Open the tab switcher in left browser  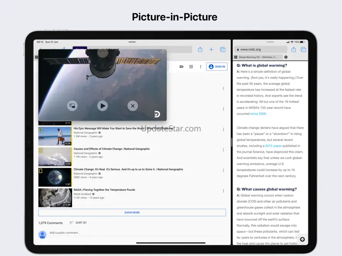click(x=223, y=50)
